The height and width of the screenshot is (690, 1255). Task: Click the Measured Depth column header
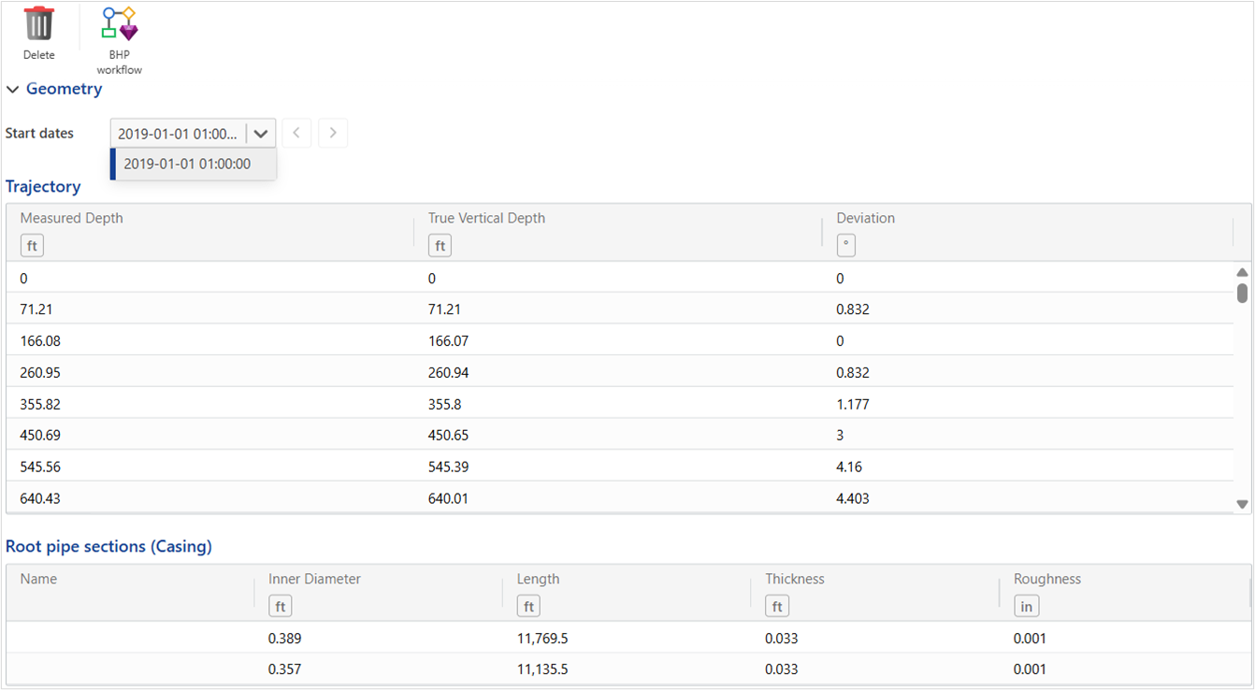pos(72,218)
